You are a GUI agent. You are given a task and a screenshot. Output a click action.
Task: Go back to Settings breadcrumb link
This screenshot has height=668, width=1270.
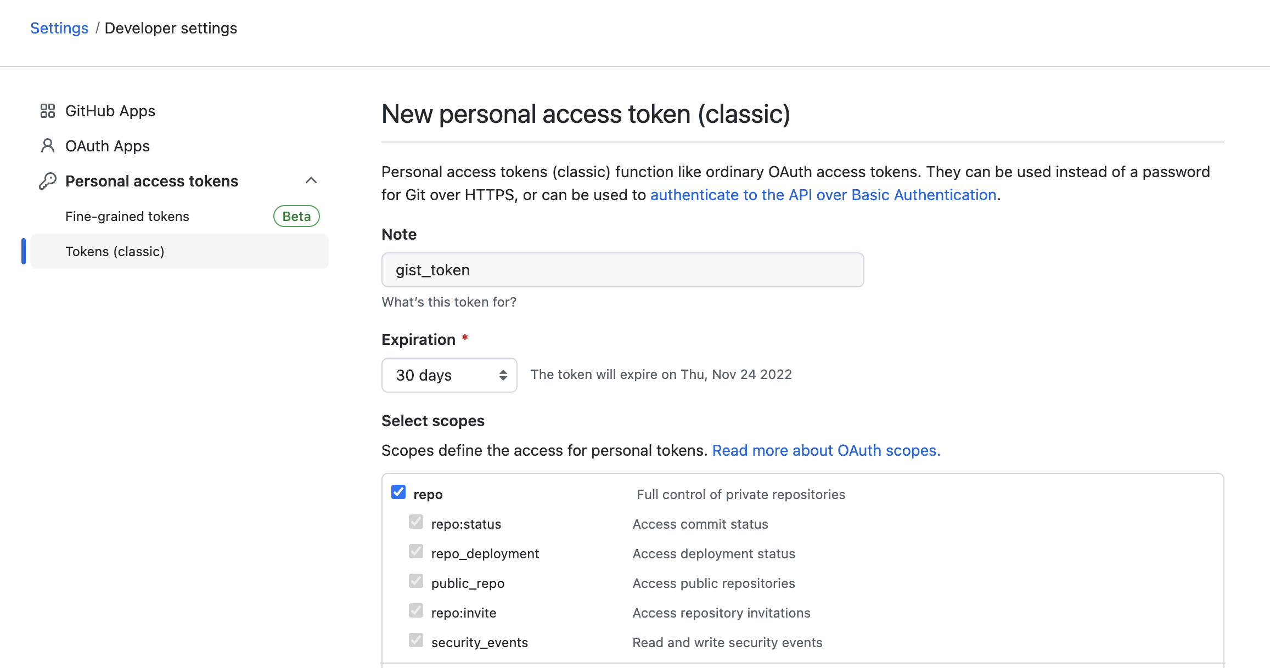pyautogui.click(x=59, y=28)
